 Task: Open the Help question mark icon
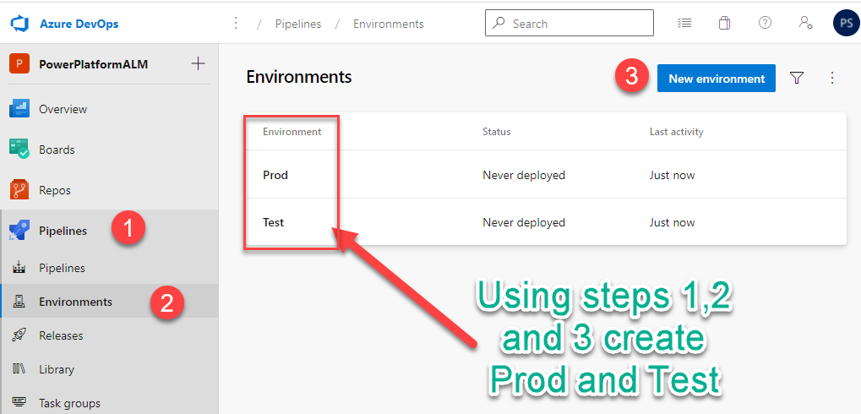765,23
